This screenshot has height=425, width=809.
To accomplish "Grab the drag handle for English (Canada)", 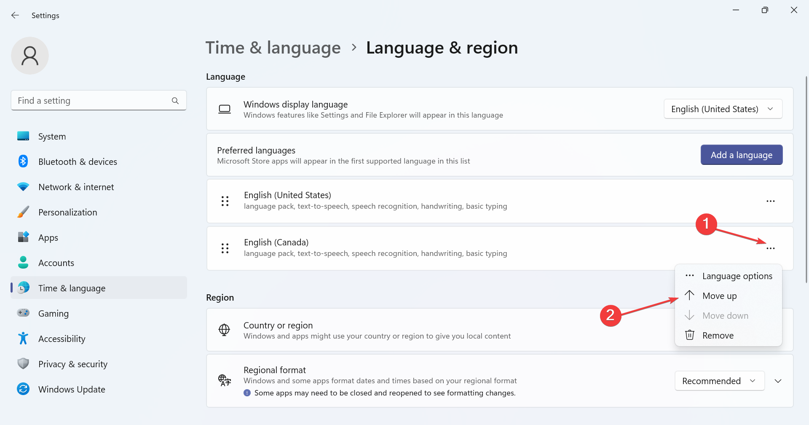I will point(225,248).
